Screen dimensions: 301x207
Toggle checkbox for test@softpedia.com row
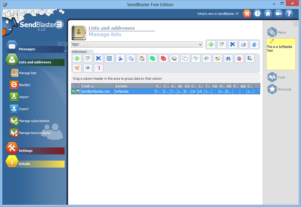pos(78,91)
